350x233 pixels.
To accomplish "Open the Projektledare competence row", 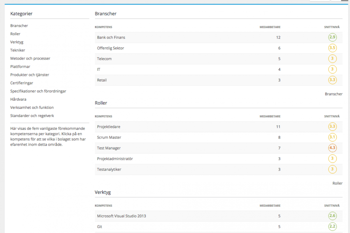I will point(109,127).
